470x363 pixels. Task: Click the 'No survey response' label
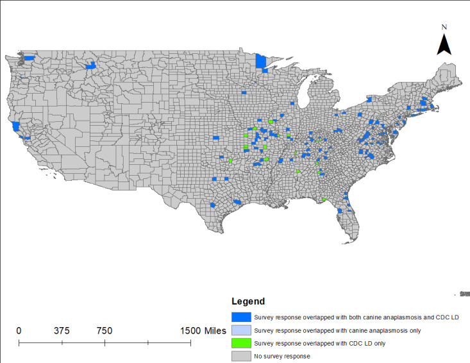click(x=282, y=356)
